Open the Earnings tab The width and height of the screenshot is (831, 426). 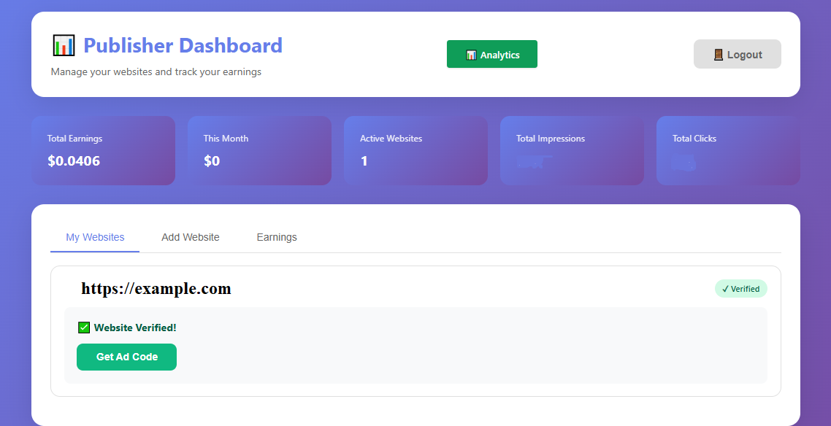276,237
